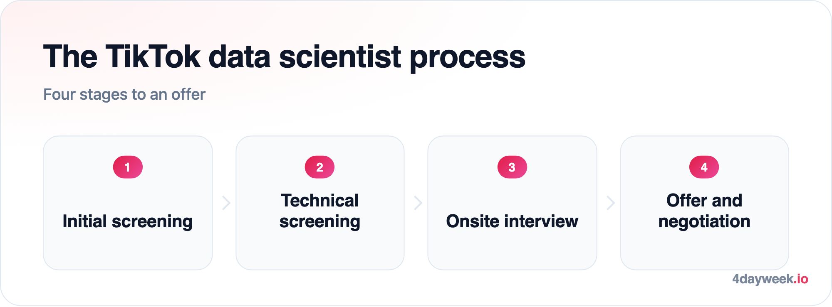The width and height of the screenshot is (832, 307).
Task: Select the Initial screening label
Action: click(128, 221)
